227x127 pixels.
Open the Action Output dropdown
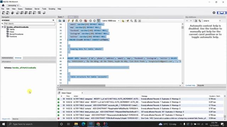72,93
